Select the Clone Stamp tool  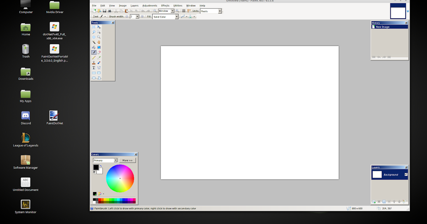pyautogui.click(x=94, y=63)
